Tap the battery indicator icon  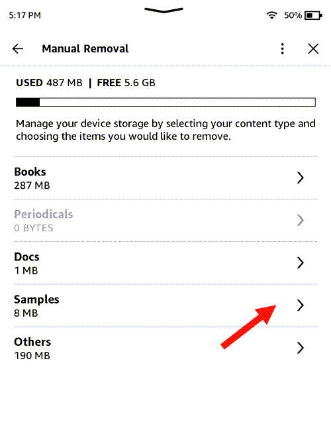tap(313, 15)
